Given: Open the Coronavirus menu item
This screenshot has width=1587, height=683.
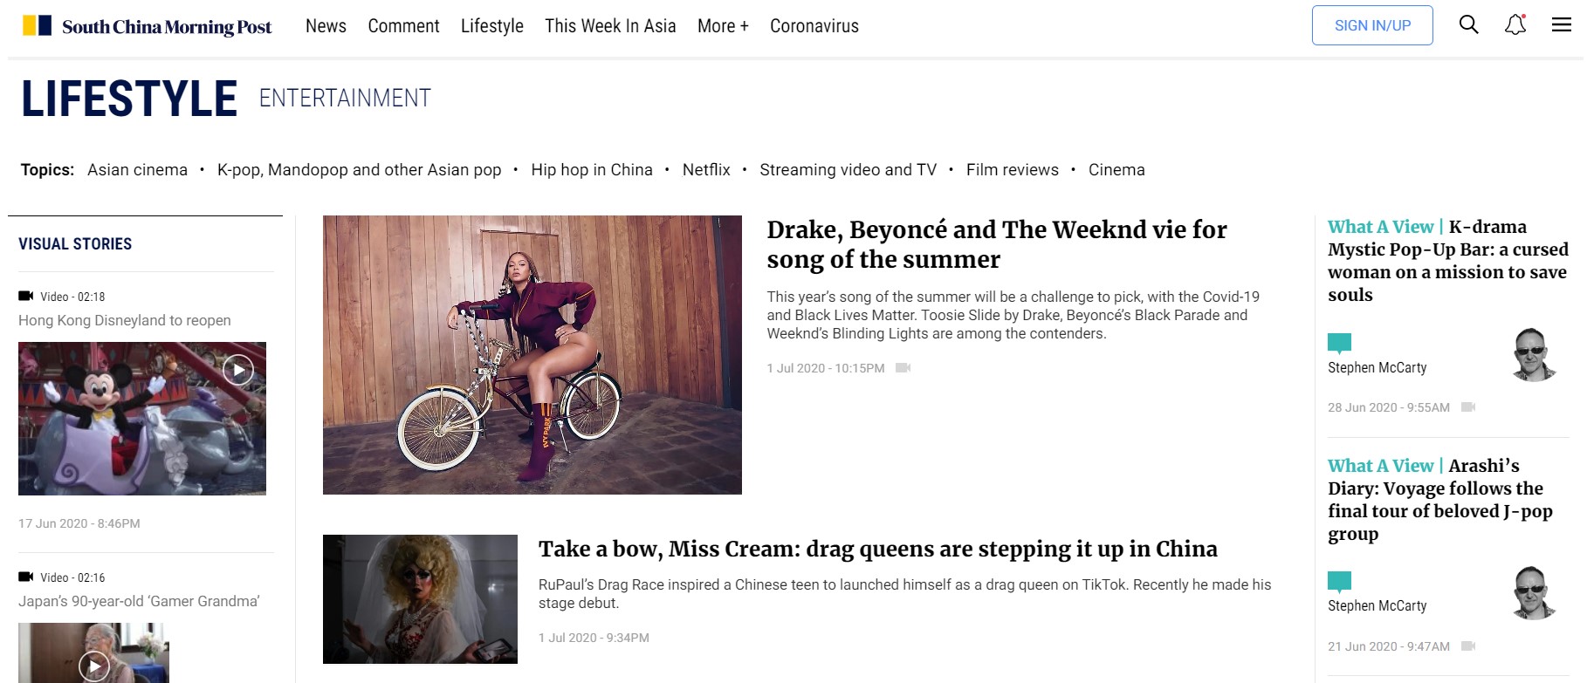Looking at the screenshot, I should coord(814,25).
